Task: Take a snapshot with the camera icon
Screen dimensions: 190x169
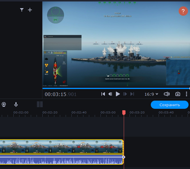Action: [x=178, y=94]
